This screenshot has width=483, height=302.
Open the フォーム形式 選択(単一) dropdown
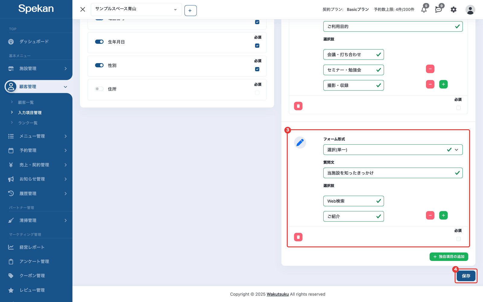pyautogui.click(x=393, y=150)
